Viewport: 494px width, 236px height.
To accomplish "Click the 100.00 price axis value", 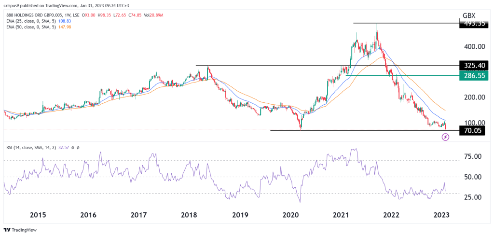I will click(x=474, y=123).
